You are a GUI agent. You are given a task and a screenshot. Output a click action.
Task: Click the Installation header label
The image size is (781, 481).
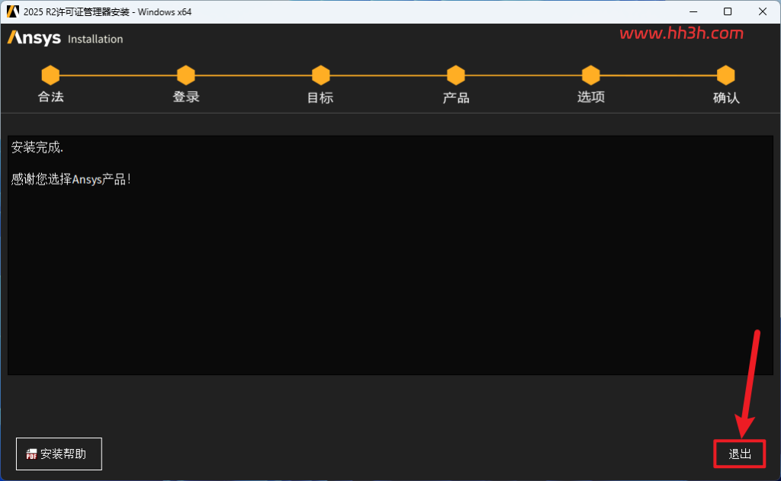tap(95, 39)
